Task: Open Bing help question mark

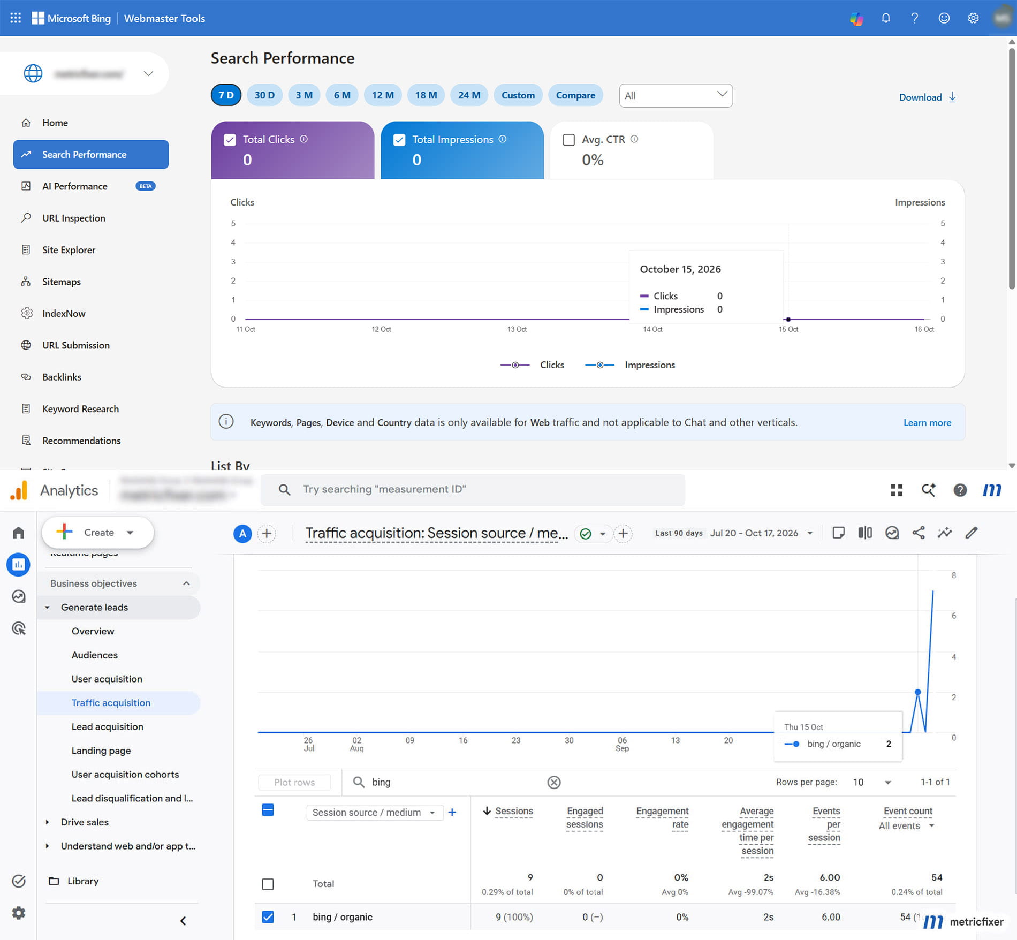Action: coord(915,18)
